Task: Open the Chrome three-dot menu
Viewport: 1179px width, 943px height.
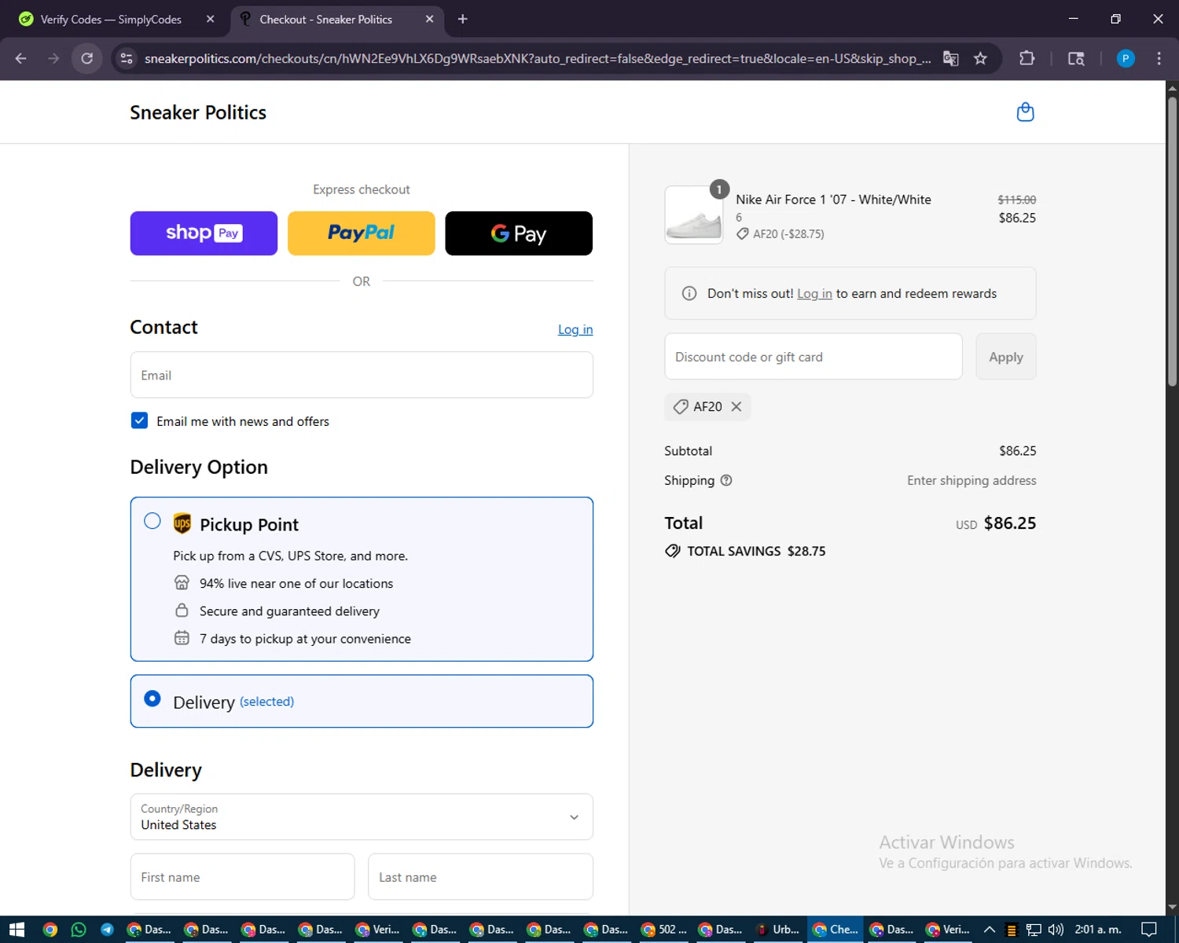Action: click(x=1159, y=58)
